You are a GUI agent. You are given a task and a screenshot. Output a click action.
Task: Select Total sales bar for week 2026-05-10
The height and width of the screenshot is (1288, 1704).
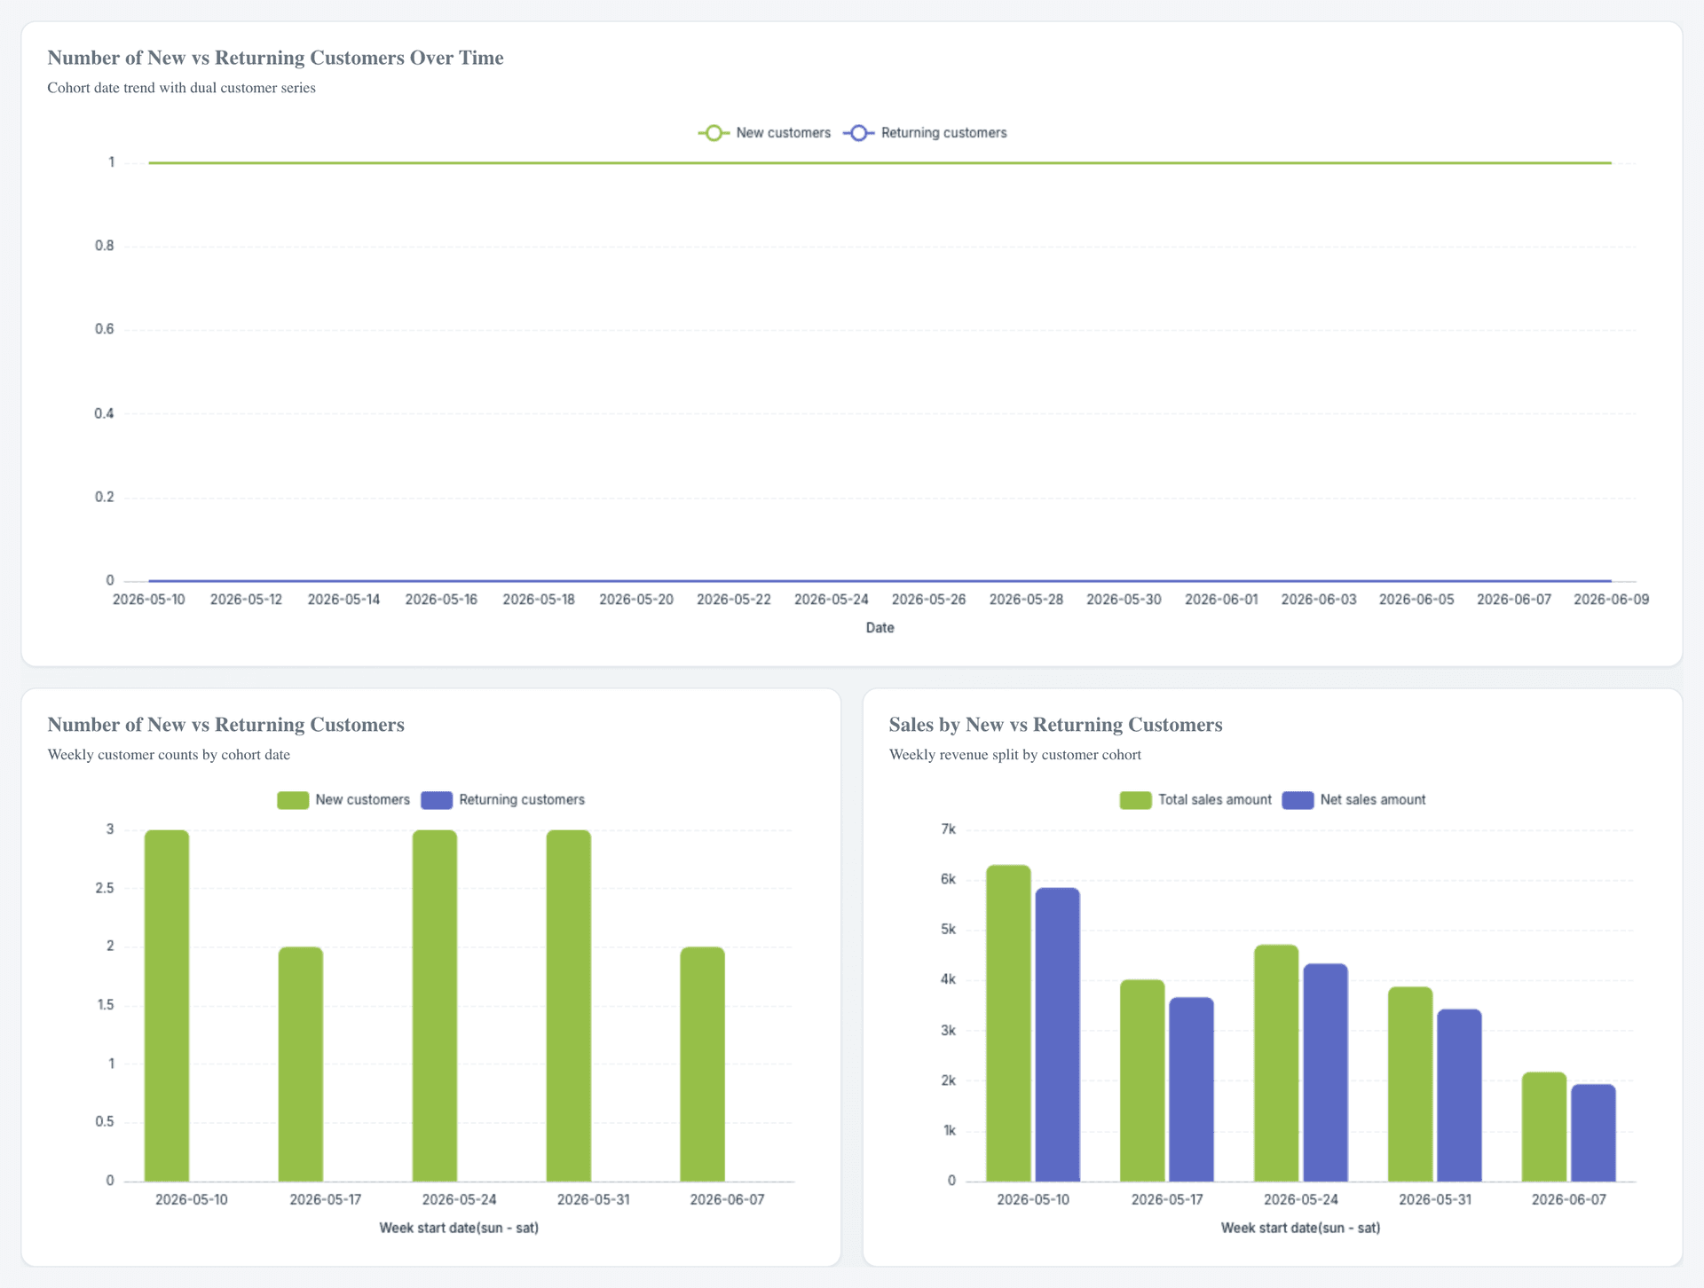pyautogui.click(x=1008, y=1024)
